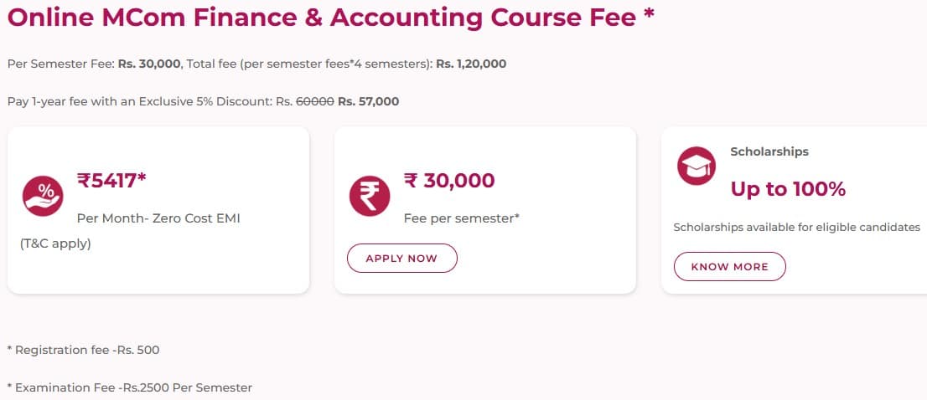Select the 'Up to 100%' scholarship text
Screen dimensions: 927x400
788,189
